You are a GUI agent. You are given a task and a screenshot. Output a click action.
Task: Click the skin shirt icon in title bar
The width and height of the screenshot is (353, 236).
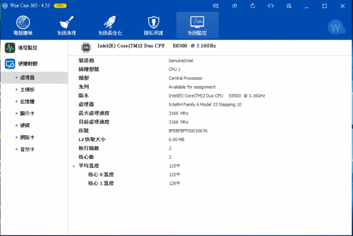point(271,6)
